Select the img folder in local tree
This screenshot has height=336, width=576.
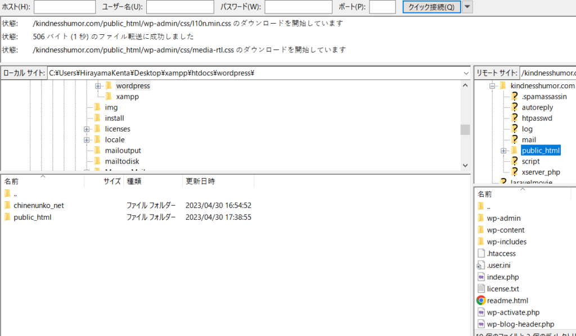[111, 107]
